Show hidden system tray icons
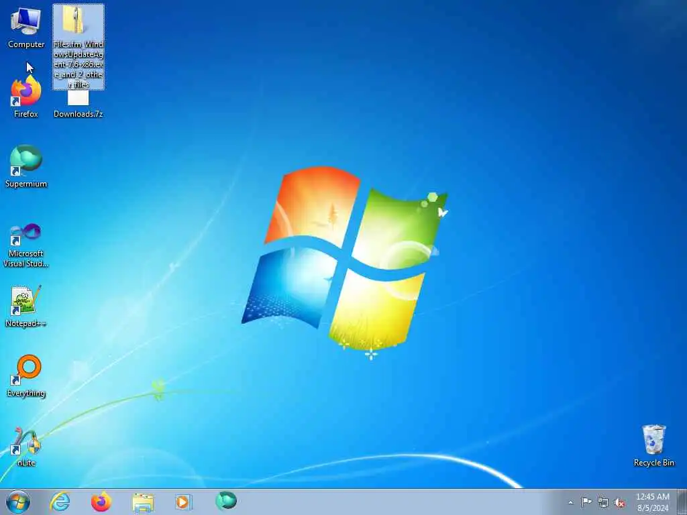 click(x=570, y=502)
